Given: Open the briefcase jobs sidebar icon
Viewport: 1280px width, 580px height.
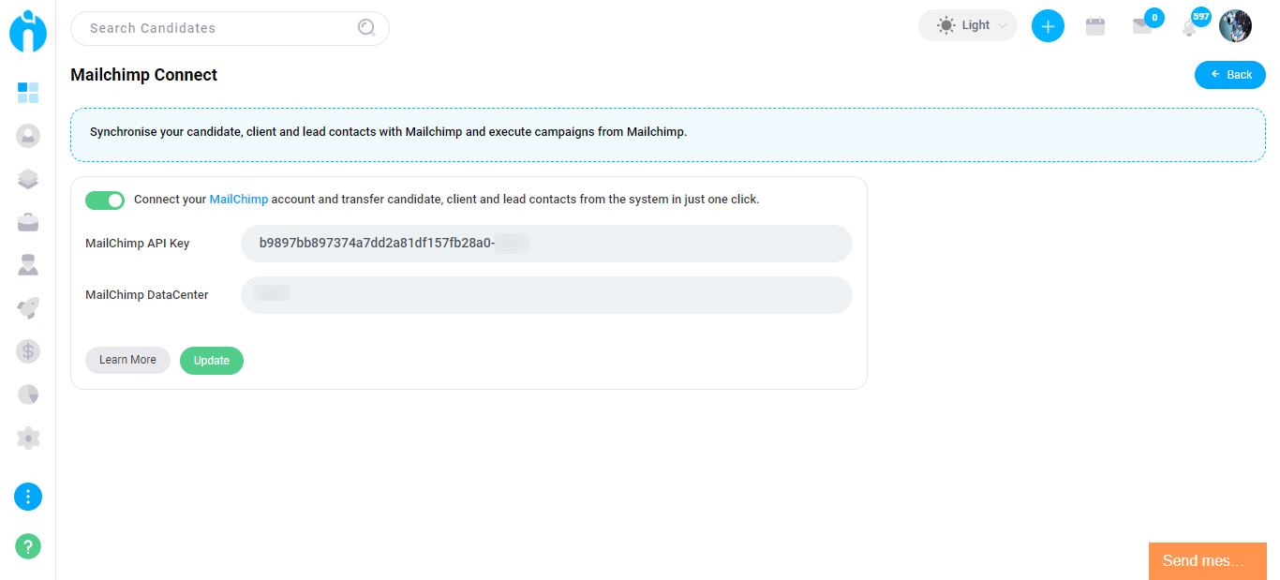Looking at the screenshot, I should pyautogui.click(x=28, y=222).
